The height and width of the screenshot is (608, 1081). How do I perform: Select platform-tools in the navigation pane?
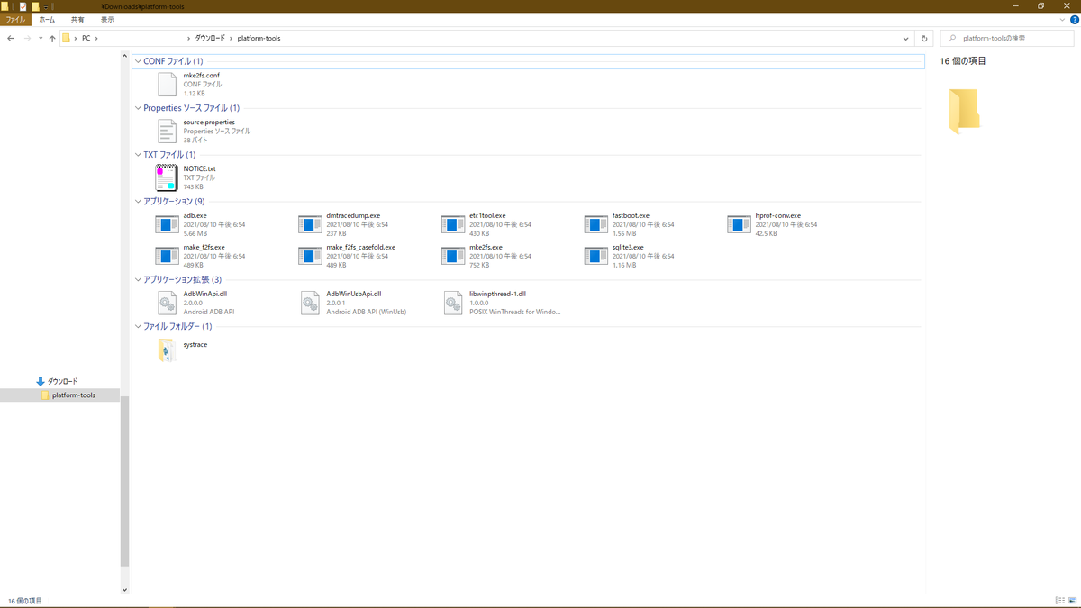tap(73, 395)
